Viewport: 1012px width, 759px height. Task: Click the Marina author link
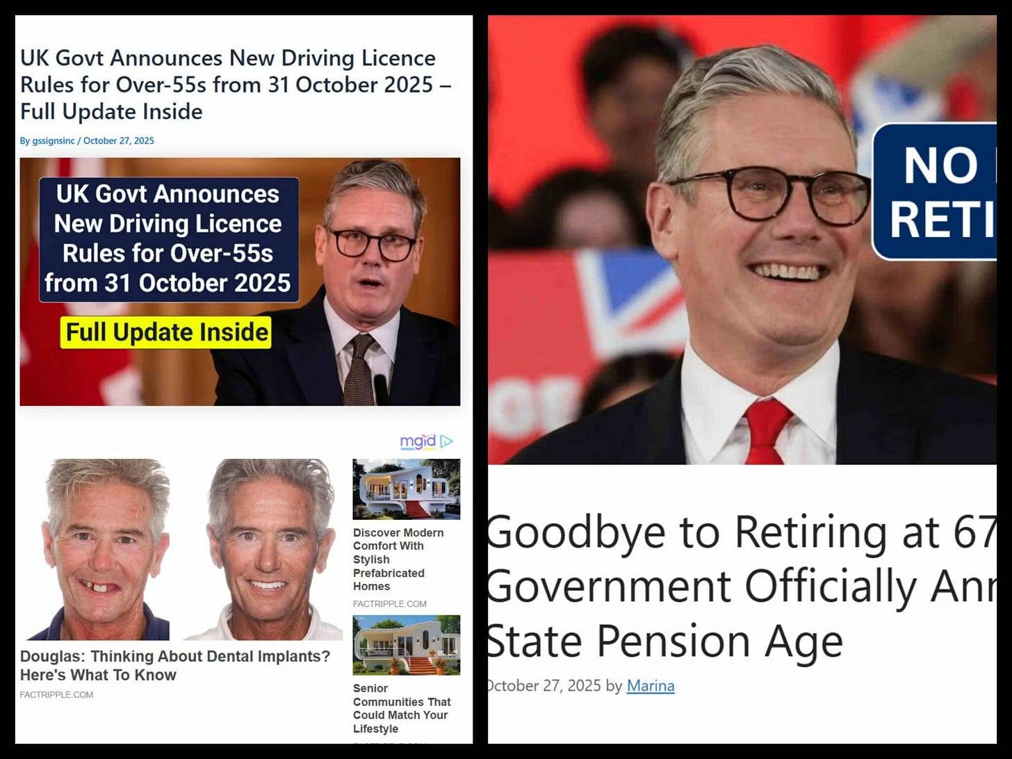point(651,686)
